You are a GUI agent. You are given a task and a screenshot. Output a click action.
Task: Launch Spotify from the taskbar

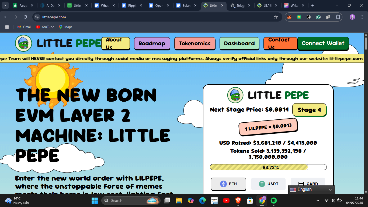(273, 201)
